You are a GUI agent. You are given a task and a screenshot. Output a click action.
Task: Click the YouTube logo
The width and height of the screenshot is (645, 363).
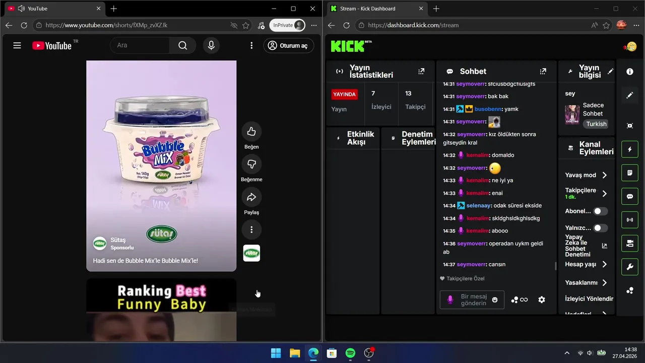52,45
